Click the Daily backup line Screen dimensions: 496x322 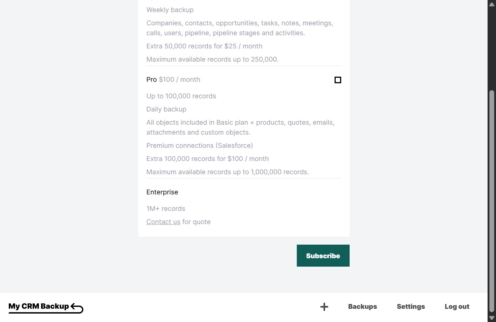[x=166, y=109]
